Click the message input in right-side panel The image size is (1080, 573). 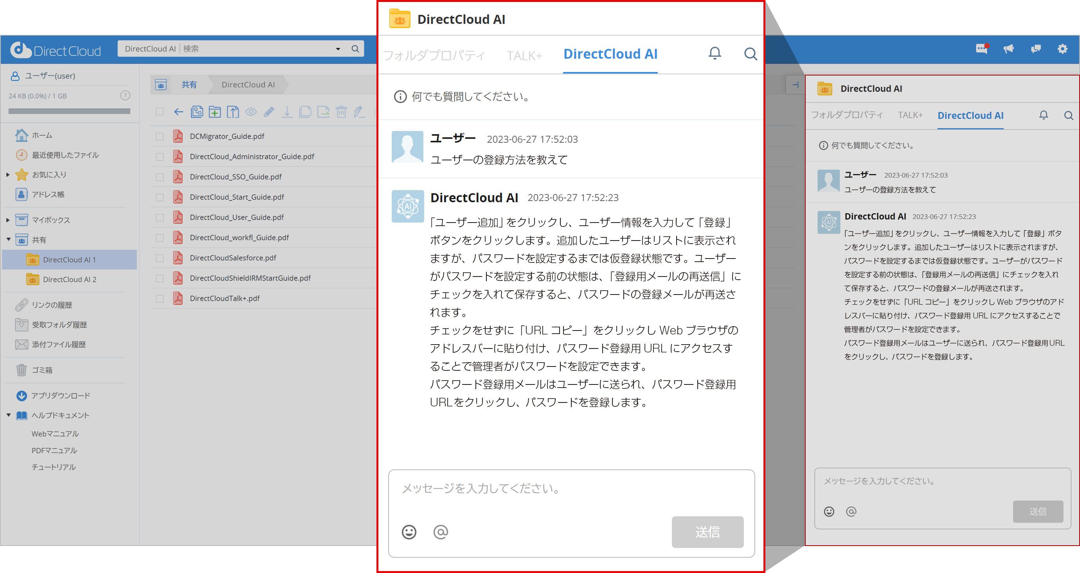click(943, 482)
